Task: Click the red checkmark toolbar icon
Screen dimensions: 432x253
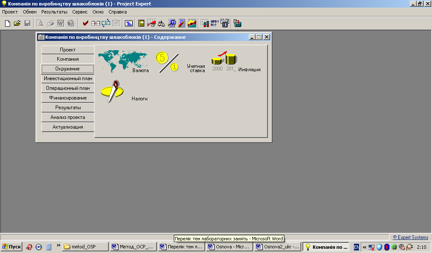Action: pos(85,23)
